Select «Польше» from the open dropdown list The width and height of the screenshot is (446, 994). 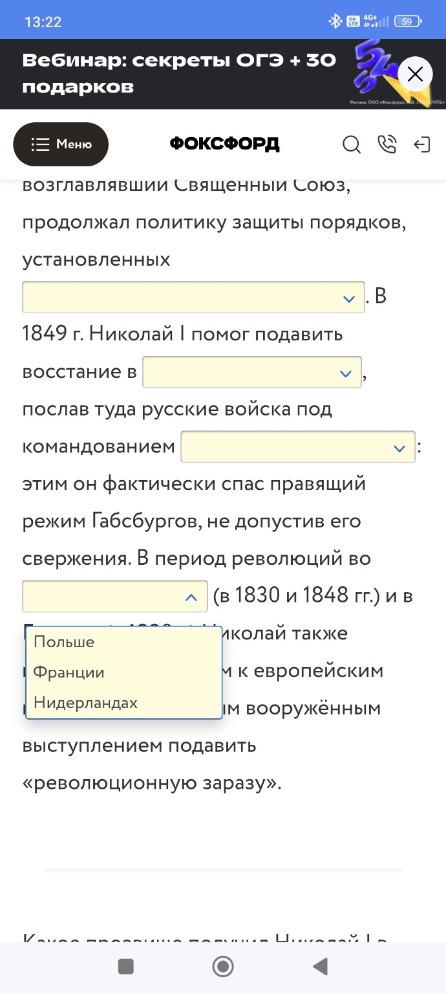(64, 641)
